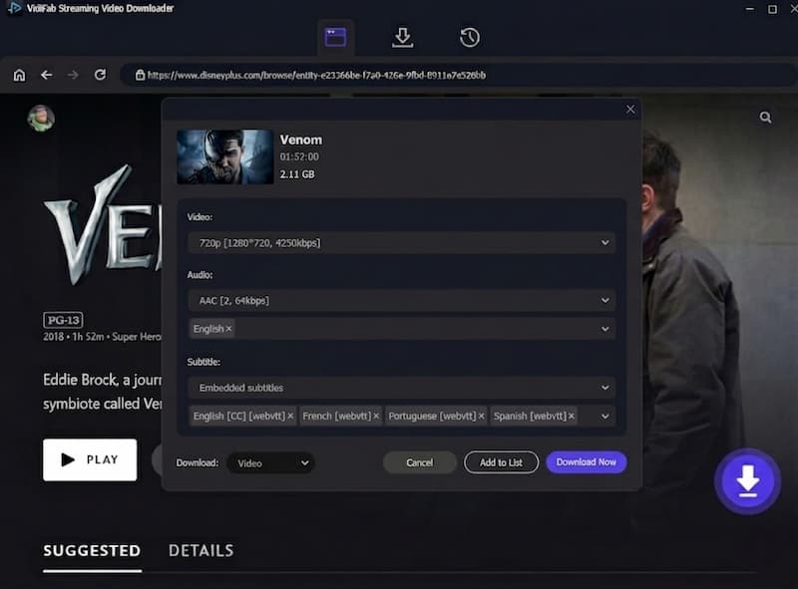The image size is (798, 589).
Task: Click the Disney+ profile avatar
Action: [x=41, y=118]
